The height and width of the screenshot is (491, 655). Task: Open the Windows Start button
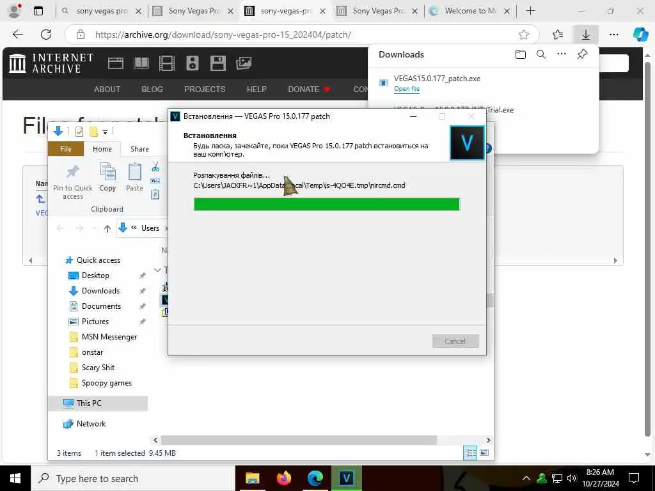coord(15,478)
